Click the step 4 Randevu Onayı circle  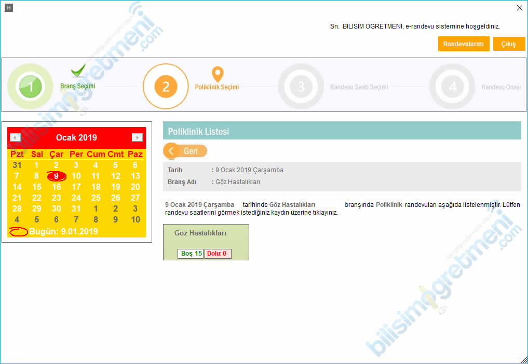(452, 87)
